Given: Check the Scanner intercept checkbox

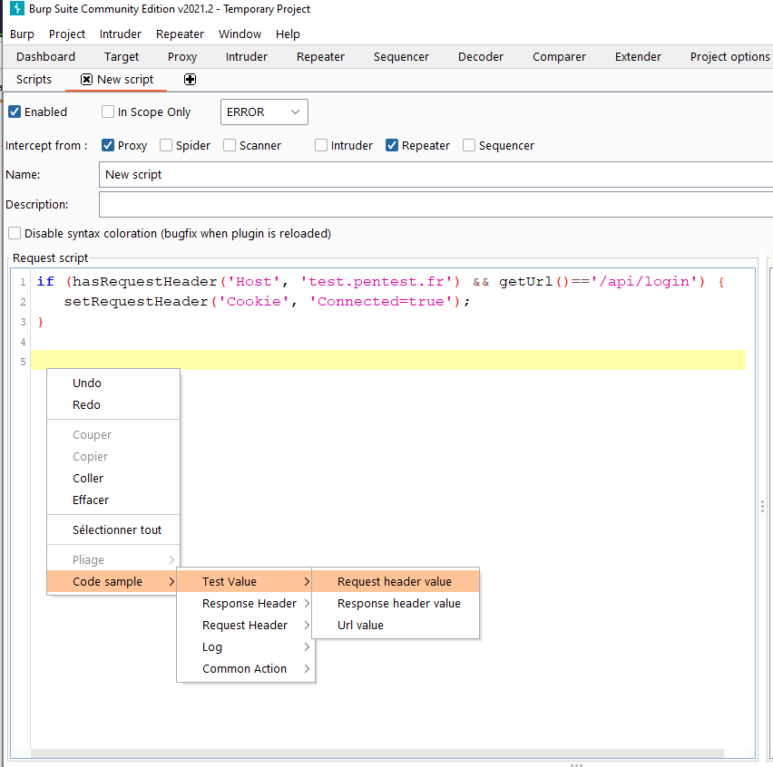Looking at the screenshot, I should click(230, 145).
